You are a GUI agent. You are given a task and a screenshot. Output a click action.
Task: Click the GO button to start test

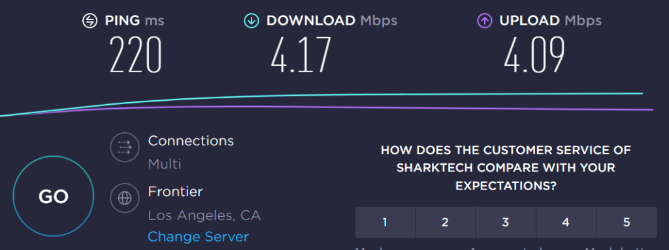[54, 196]
